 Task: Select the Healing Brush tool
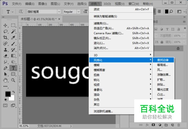click(5, 44)
